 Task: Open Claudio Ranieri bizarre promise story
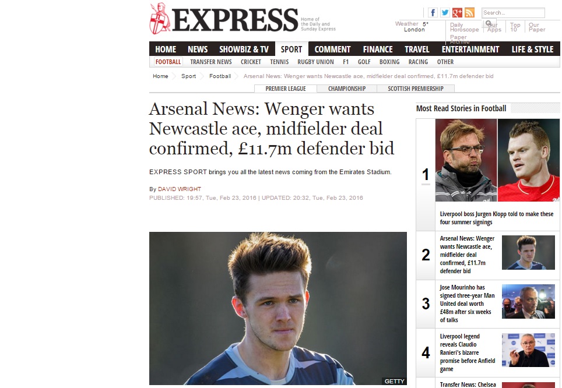coord(468,352)
